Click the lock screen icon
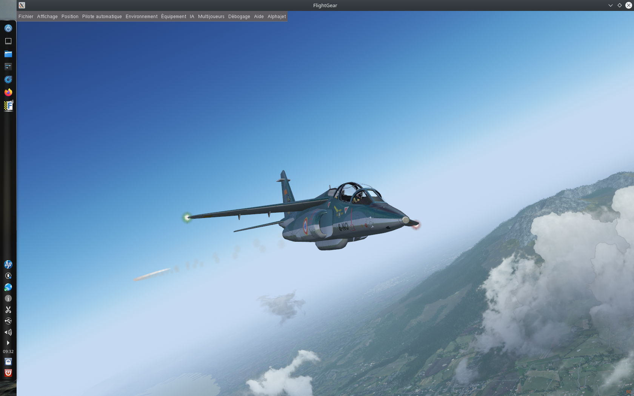This screenshot has width=634, height=396. pyautogui.click(x=8, y=362)
